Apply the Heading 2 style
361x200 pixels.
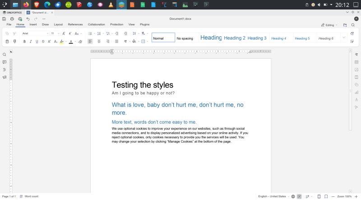(x=234, y=38)
